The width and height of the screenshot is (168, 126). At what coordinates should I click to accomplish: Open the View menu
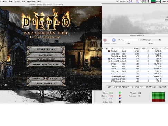click(x=17, y=1)
